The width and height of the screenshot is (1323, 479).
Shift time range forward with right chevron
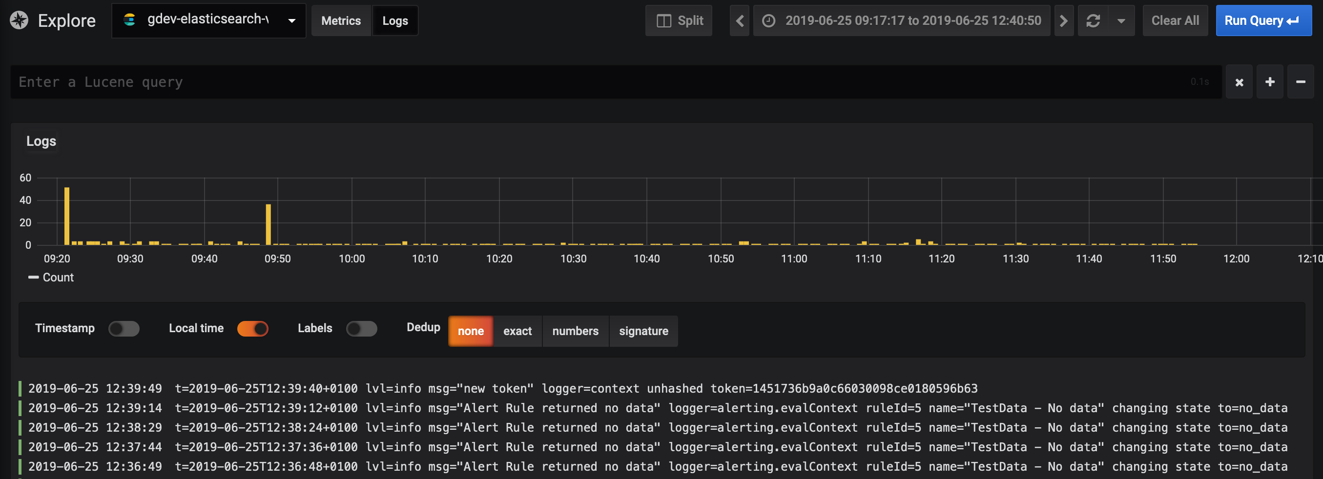(1064, 20)
